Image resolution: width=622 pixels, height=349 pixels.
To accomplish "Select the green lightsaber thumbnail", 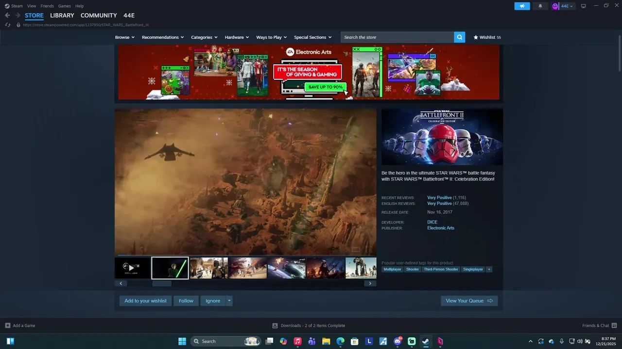I will click(170, 268).
